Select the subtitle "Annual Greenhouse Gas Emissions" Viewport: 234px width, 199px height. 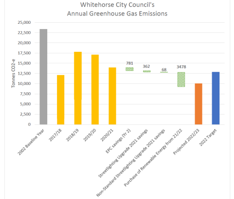click(x=117, y=13)
